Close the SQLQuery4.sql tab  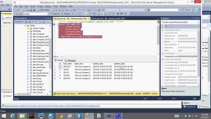pos(89,19)
